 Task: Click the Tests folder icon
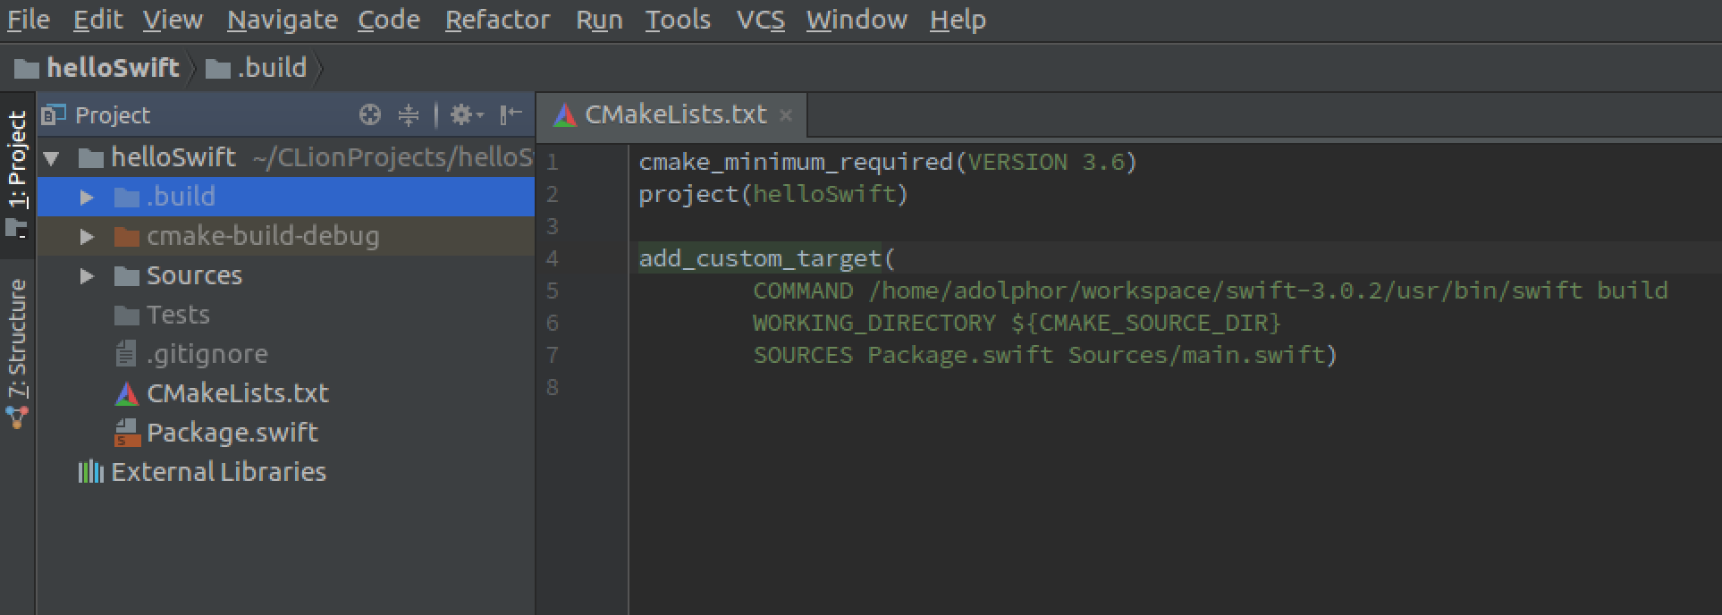(127, 316)
